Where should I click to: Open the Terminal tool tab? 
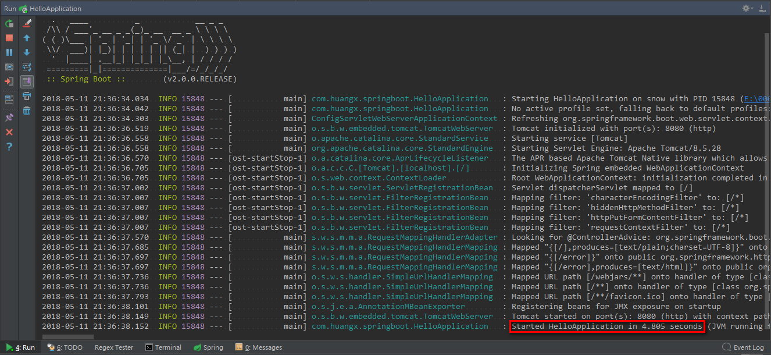[163, 347]
